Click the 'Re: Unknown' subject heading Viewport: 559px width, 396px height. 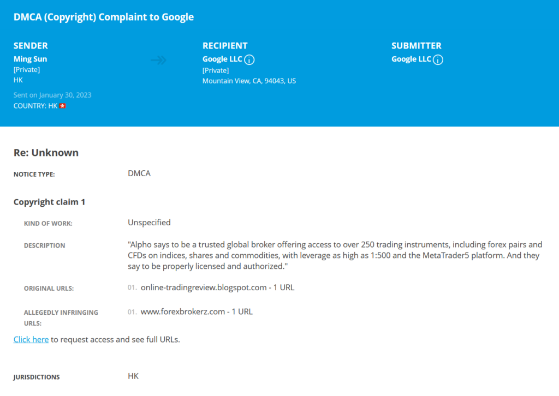click(46, 152)
